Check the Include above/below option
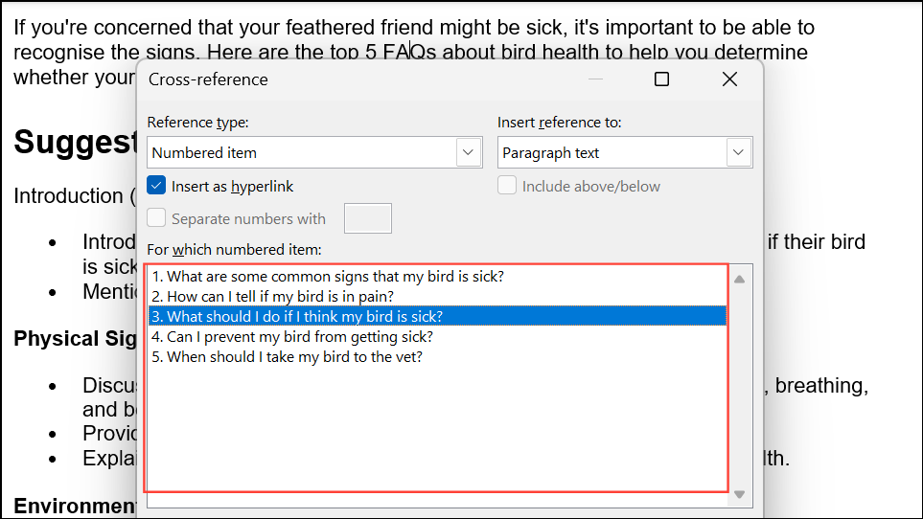 point(507,186)
